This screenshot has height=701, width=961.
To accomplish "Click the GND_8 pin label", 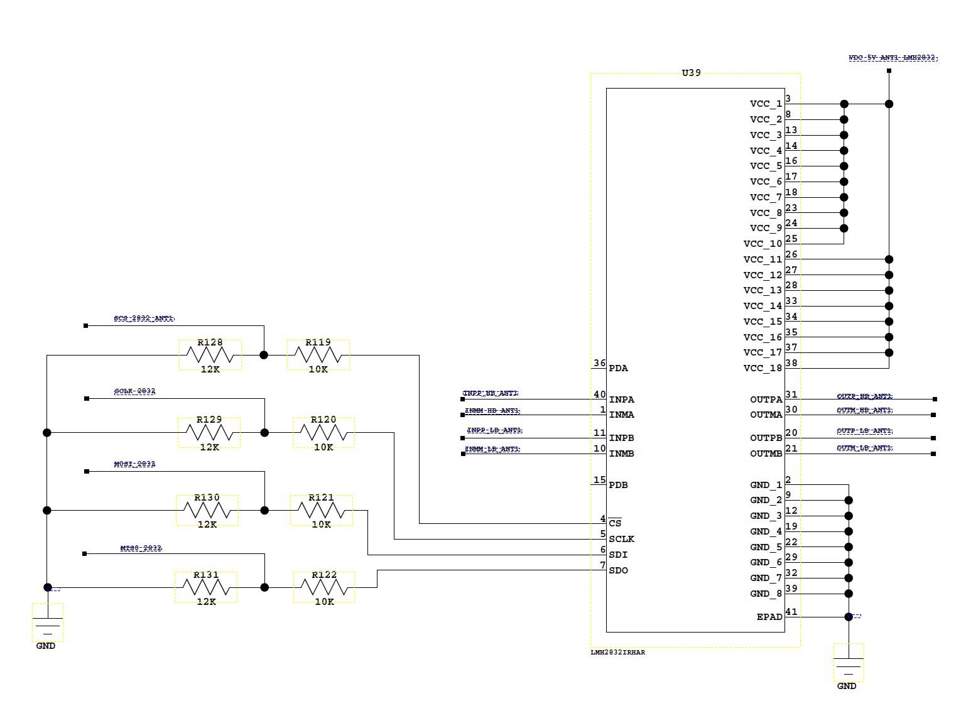I will click(x=766, y=594).
